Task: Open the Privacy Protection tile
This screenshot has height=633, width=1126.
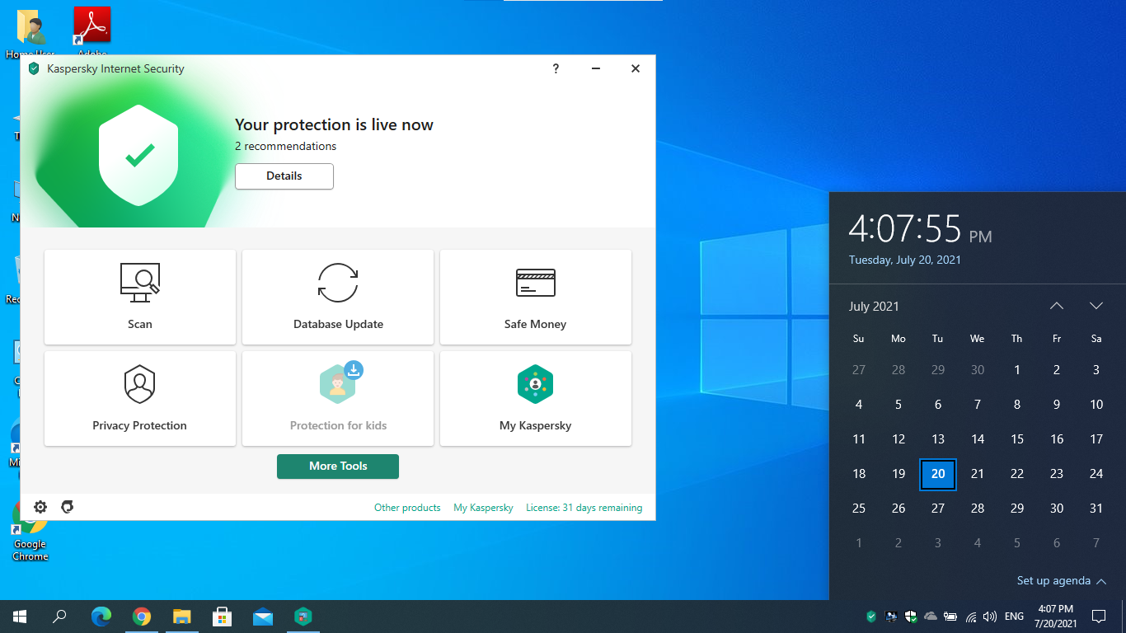Action: (x=140, y=399)
